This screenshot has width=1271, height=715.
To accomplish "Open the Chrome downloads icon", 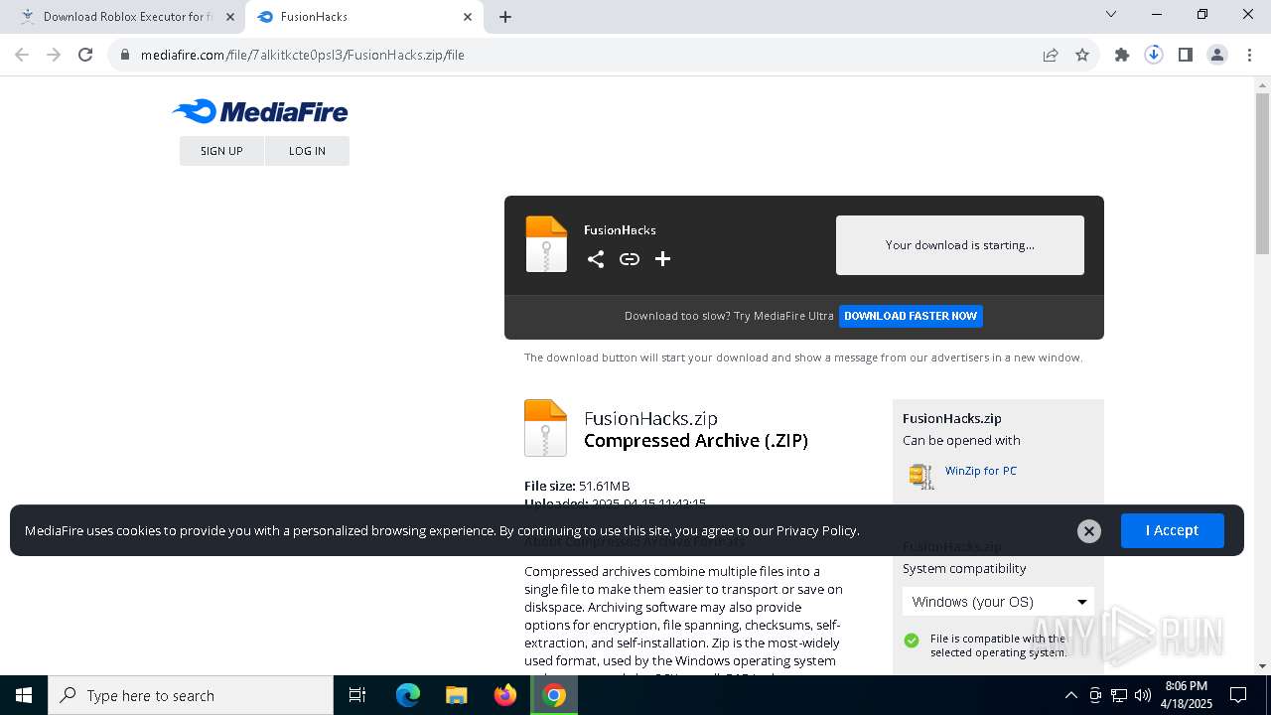I will [x=1154, y=55].
